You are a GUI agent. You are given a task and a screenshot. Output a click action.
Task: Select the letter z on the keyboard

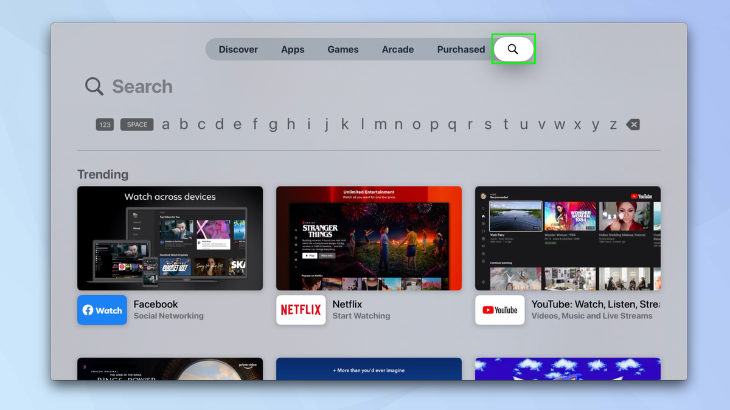613,124
